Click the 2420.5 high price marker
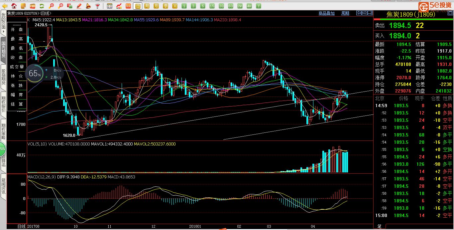This screenshot has height=230, width=454. pyautogui.click(x=41, y=25)
